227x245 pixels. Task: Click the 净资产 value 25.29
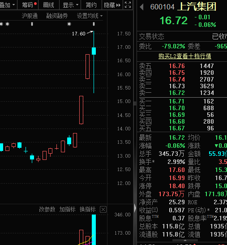tap(177, 202)
